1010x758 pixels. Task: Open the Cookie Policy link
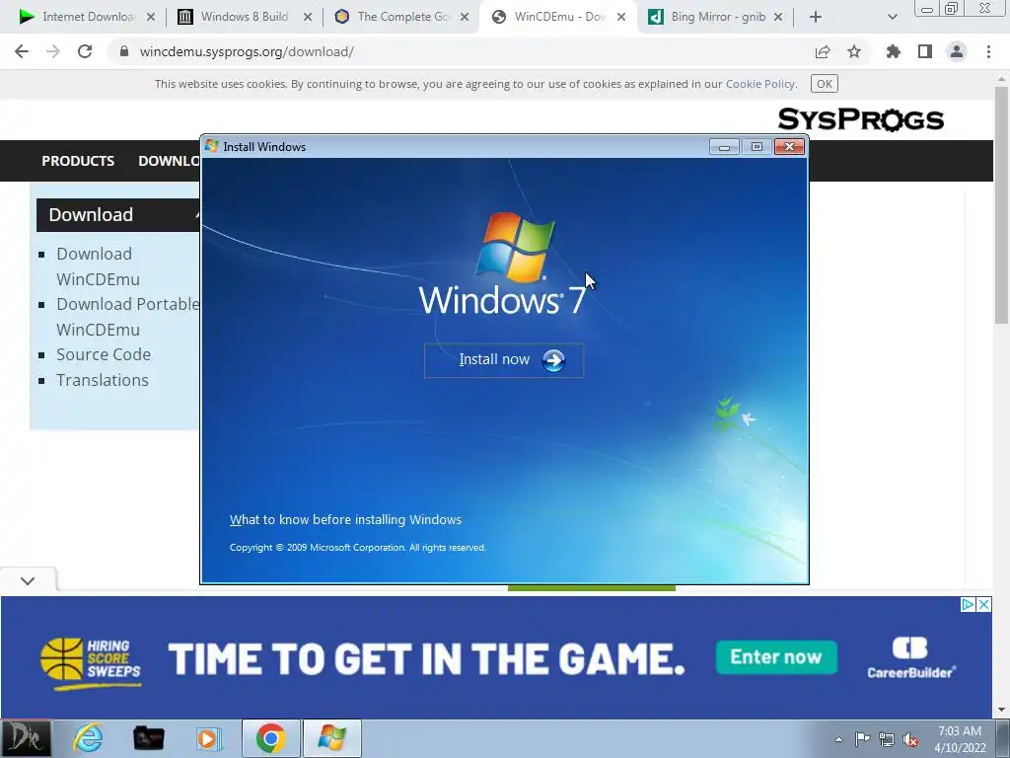[x=760, y=84]
